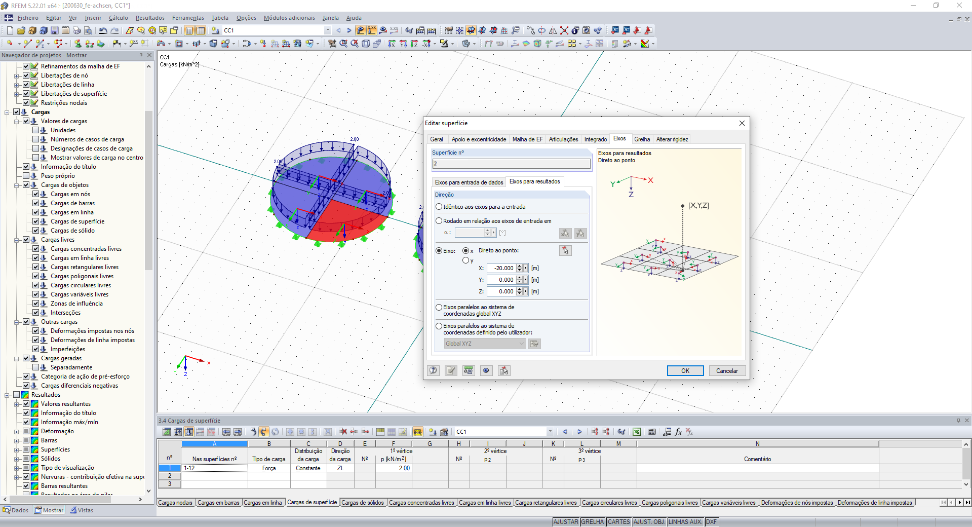Click the help question mark in dialog
This screenshot has width=972, height=527.
pyautogui.click(x=433, y=370)
